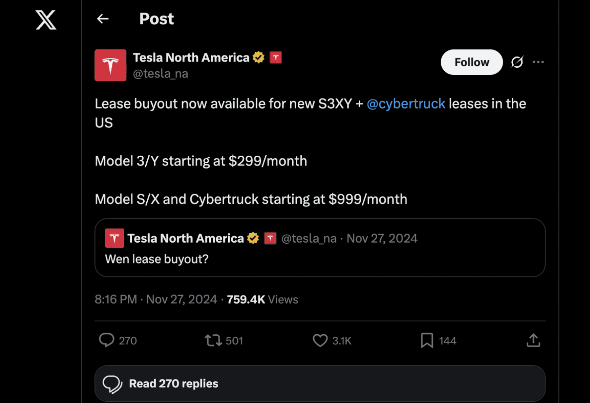Click the gold verified badge on author name
Image resolution: width=590 pixels, height=403 pixels.
tap(258, 57)
